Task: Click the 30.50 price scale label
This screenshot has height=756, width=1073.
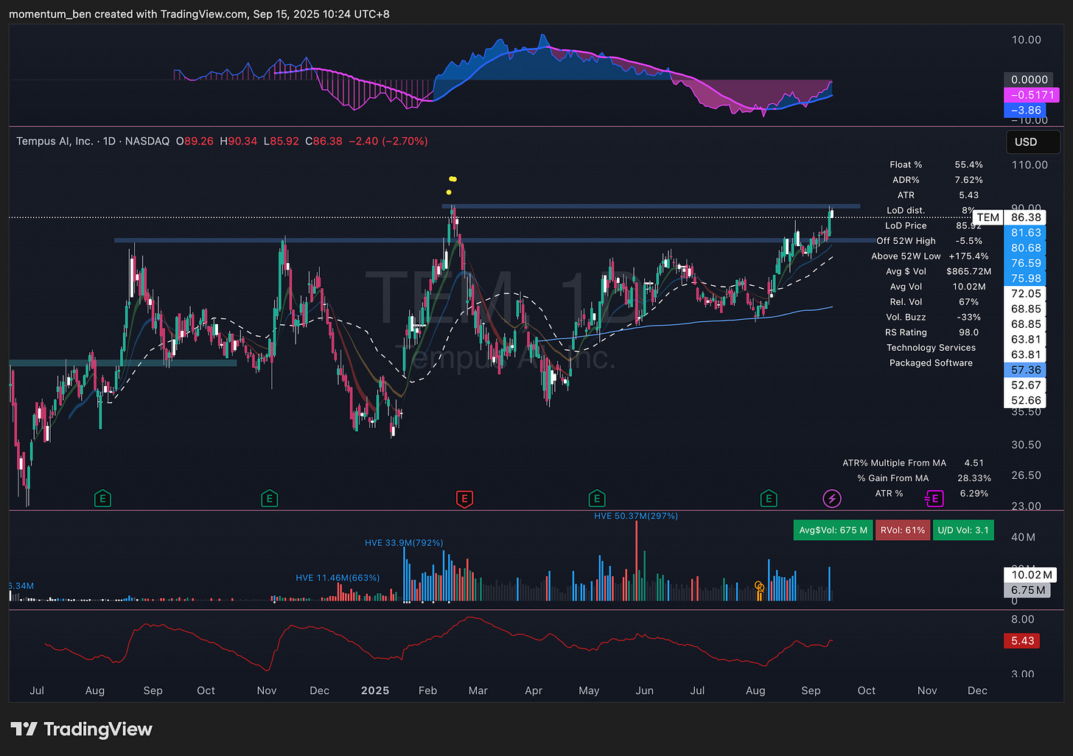Action: (x=1027, y=445)
